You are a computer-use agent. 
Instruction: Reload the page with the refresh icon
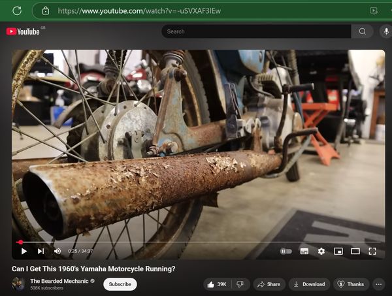coord(17,10)
